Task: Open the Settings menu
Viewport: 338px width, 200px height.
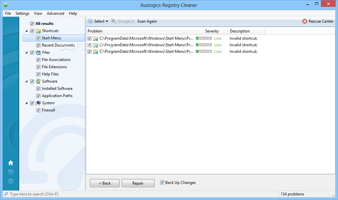Action: (22, 13)
